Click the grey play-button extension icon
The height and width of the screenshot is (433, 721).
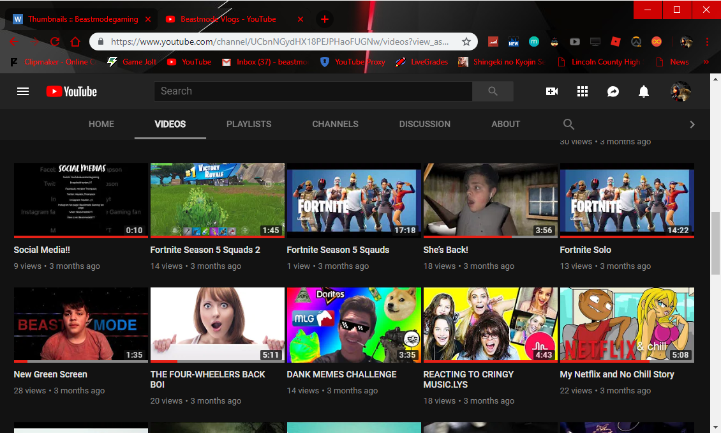(x=575, y=42)
